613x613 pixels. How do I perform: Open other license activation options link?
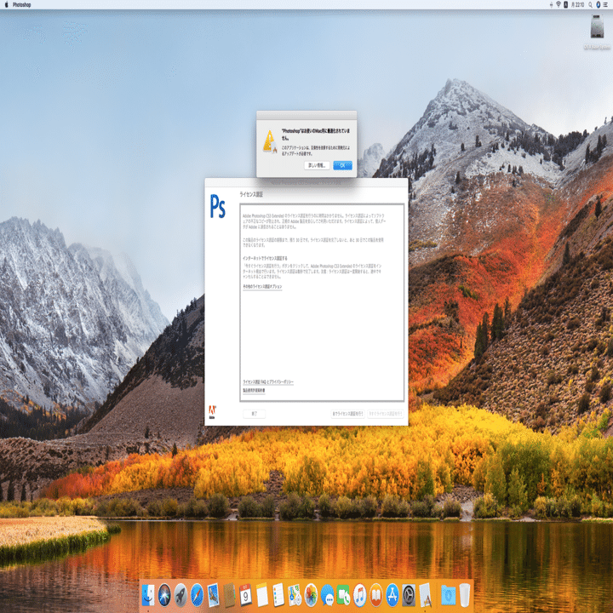pos(262,287)
